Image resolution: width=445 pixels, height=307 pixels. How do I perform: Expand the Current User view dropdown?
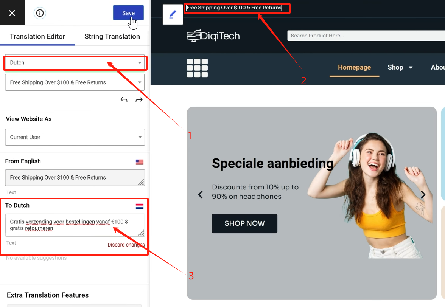click(x=75, y=137)
